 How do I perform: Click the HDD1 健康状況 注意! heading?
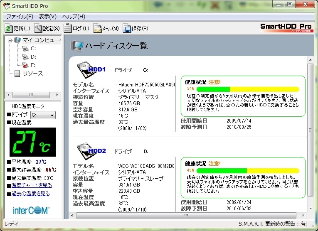202,82
